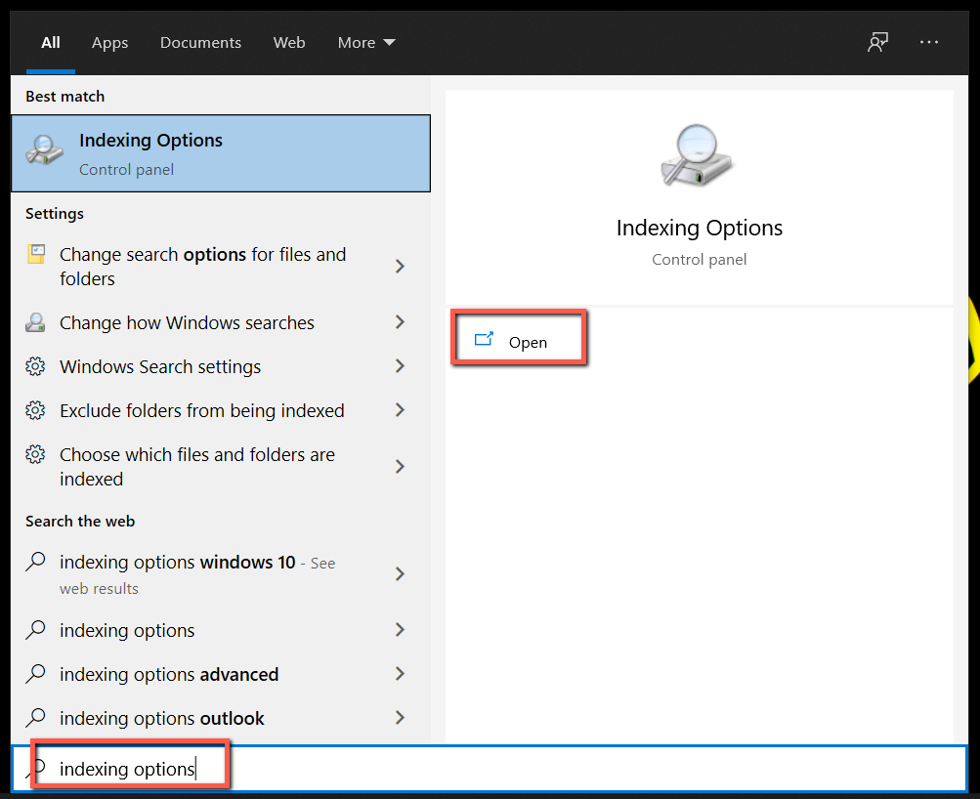Expand the More filter dropdown
980x799 pixels.
[x=366, y=42]
